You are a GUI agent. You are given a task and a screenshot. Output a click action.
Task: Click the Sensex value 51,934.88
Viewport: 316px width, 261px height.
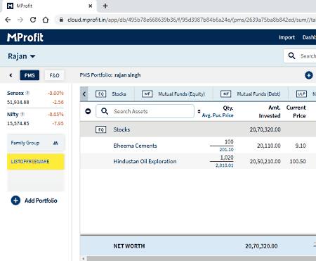click(18, 102)
